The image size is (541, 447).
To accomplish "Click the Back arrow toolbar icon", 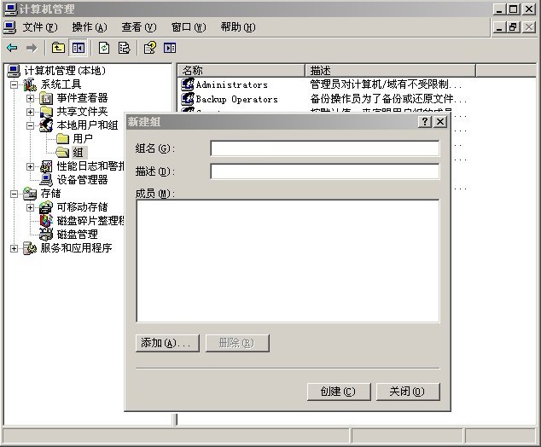I will click(12, 48).
